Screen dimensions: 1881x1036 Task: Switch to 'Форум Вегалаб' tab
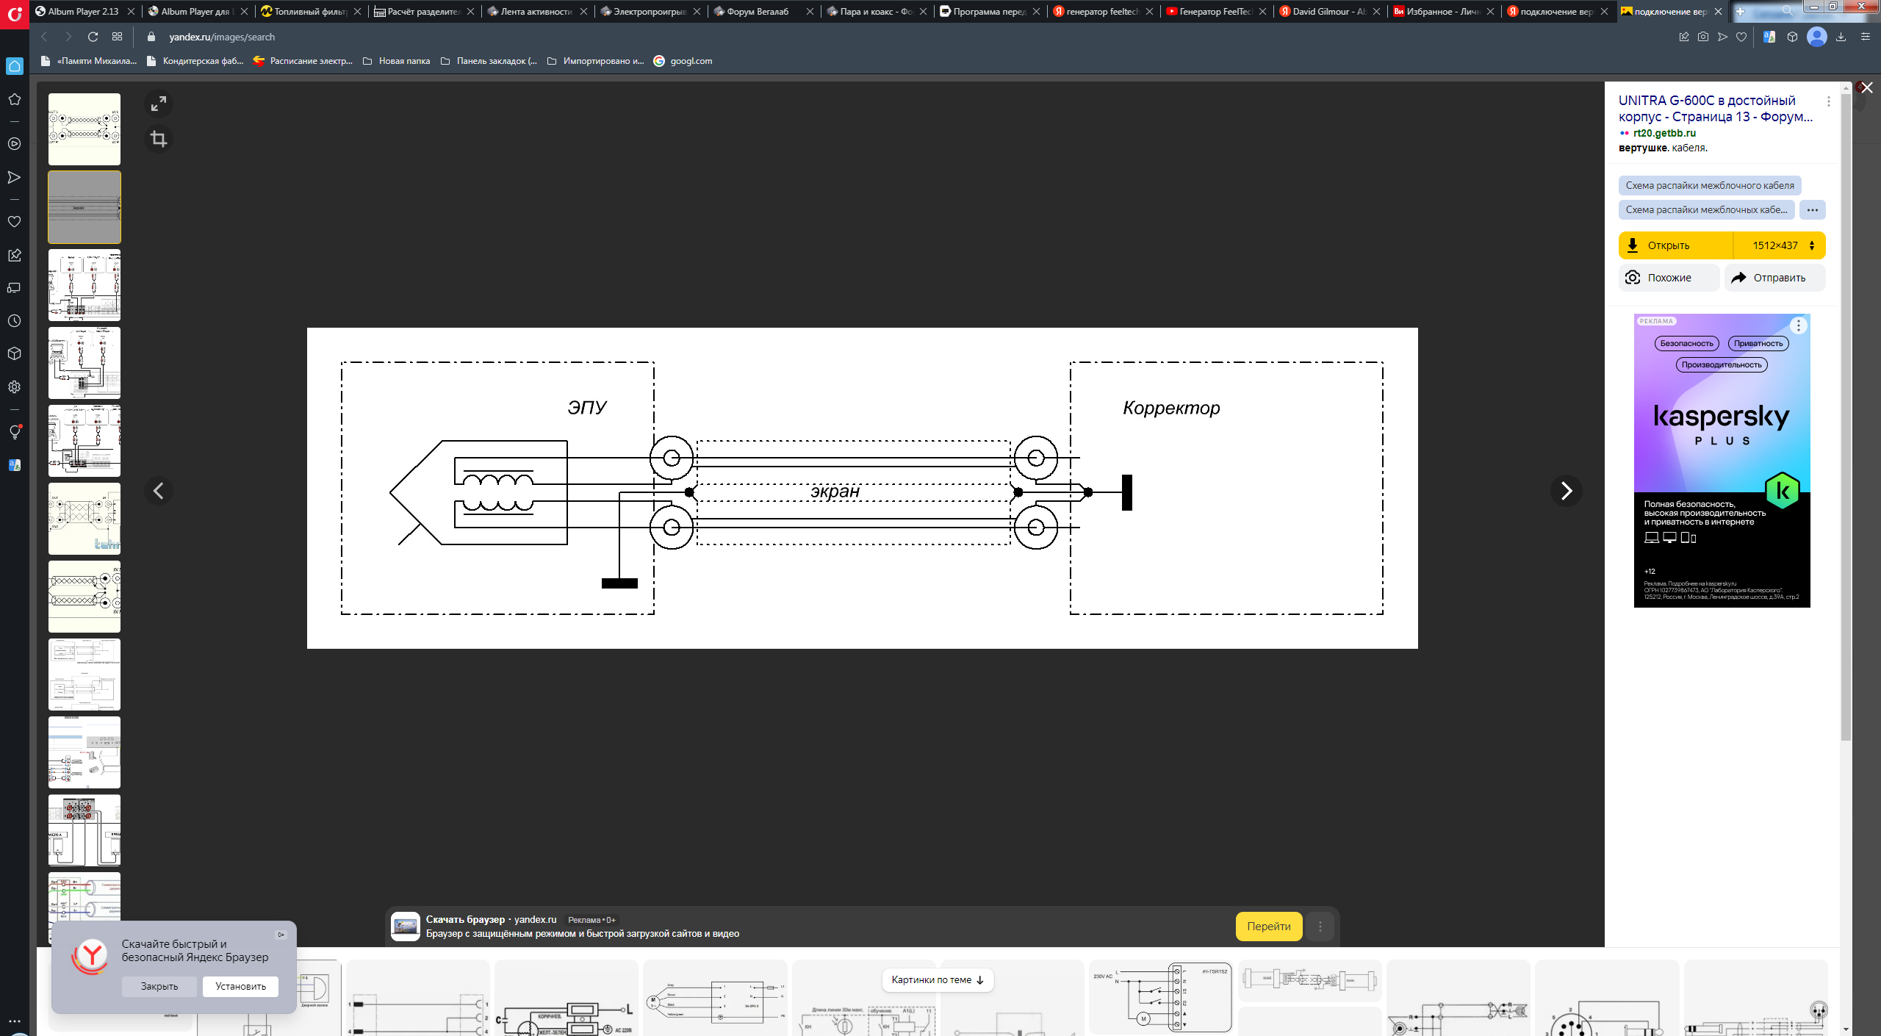point(757,11)
